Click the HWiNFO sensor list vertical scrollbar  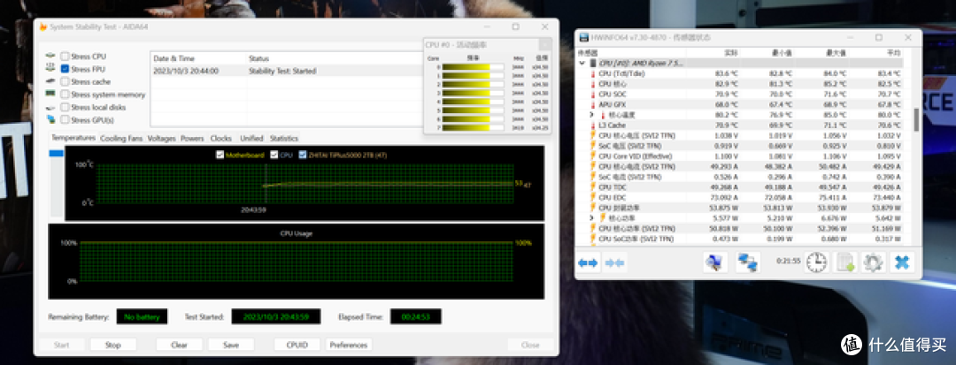(916, 120)
